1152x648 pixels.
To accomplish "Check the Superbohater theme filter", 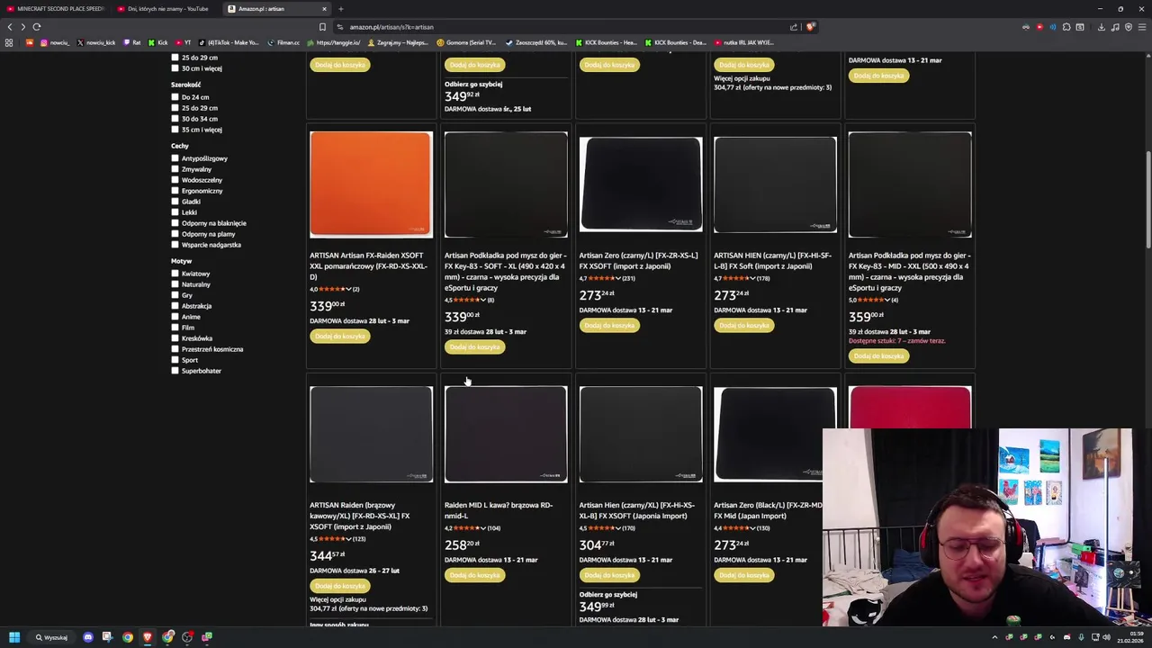I will click(x=175, y=371).
